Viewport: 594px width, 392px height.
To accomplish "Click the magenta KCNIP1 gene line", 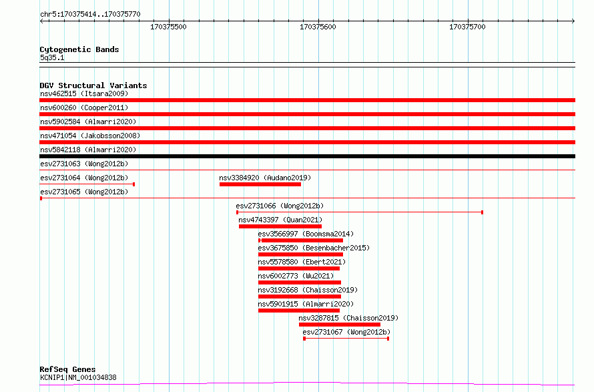I will coord(307,384).
